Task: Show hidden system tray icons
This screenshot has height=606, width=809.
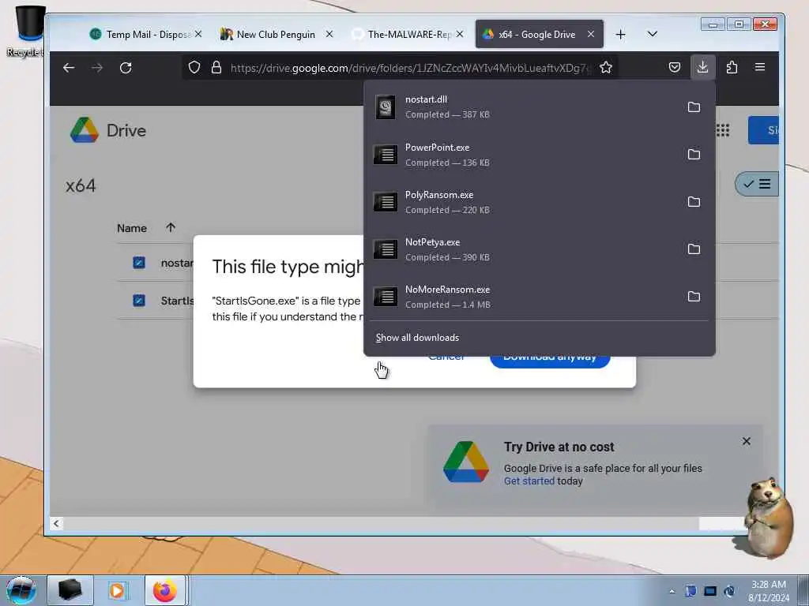Action: pyautogui.click(x=672, y=591)
